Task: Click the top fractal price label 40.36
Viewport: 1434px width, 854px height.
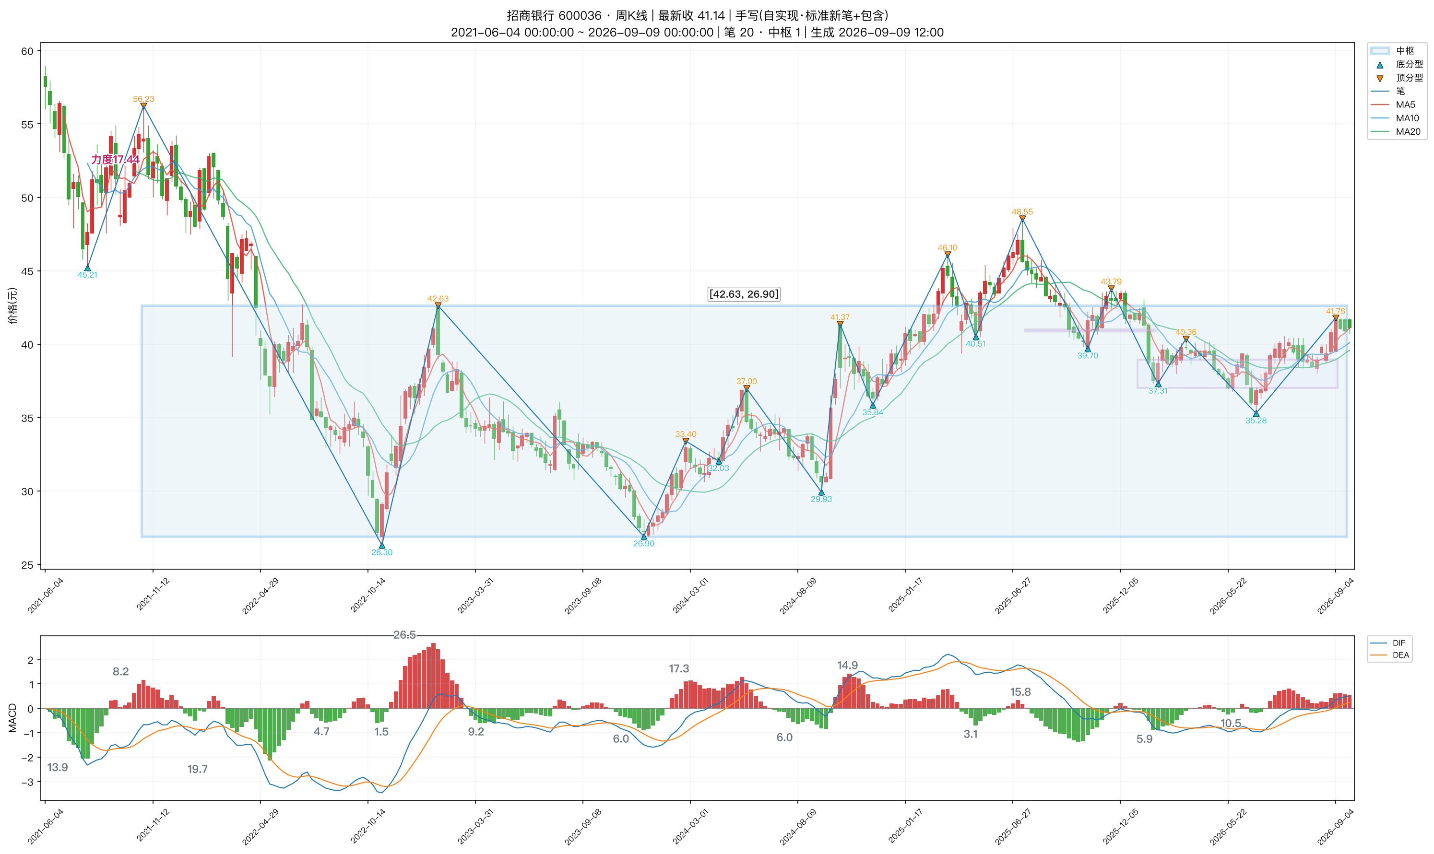Action: 1186,332
